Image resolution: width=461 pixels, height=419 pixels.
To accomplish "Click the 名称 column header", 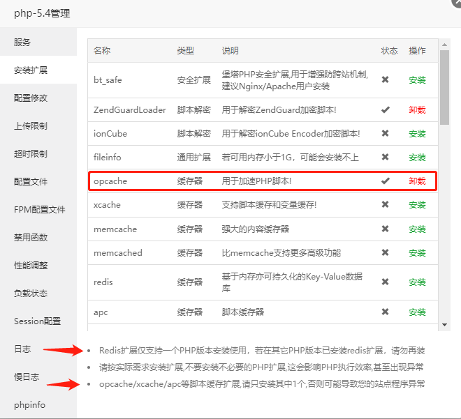I will [x=102, y=50].
